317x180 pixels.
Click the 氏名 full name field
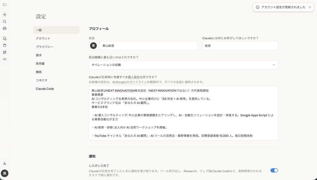coord(149,46)
